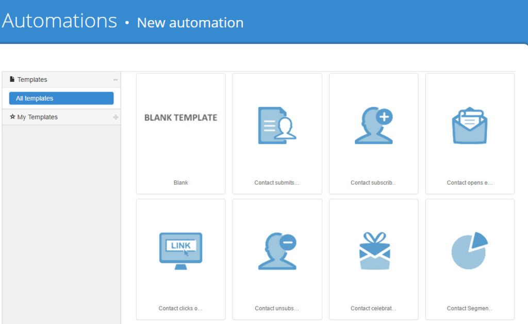This screenshot has width=528, height=324.
Task: Select the contact subscribes person-plus icon
Action: (373, 125)
